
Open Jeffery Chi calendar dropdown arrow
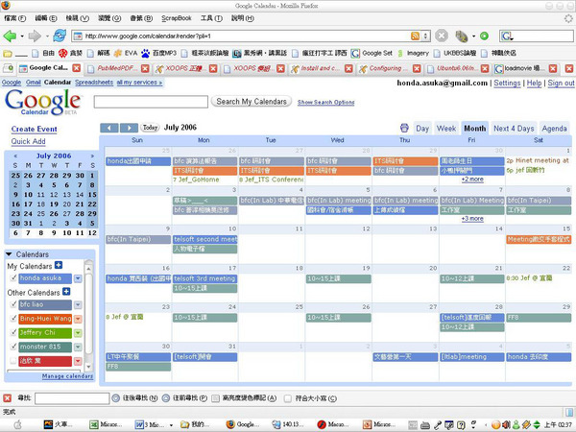coord(78,333)
